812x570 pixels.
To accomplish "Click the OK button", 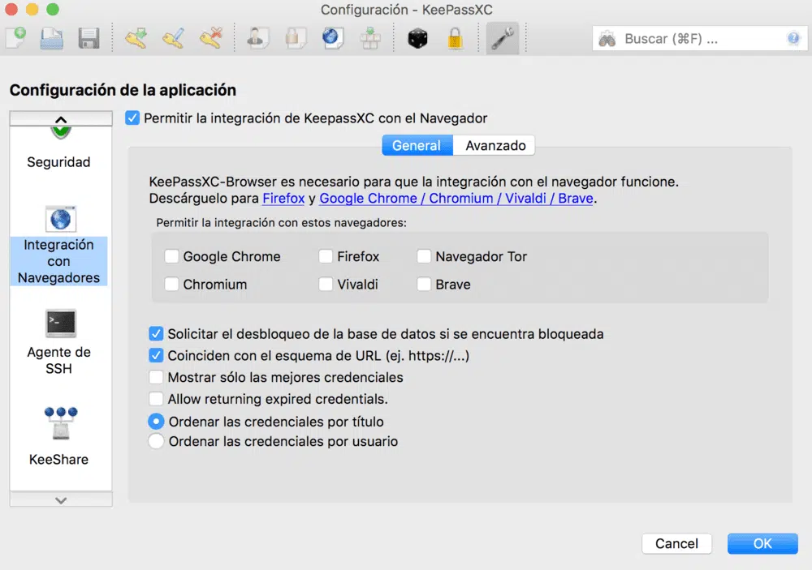I will (762, 543).
